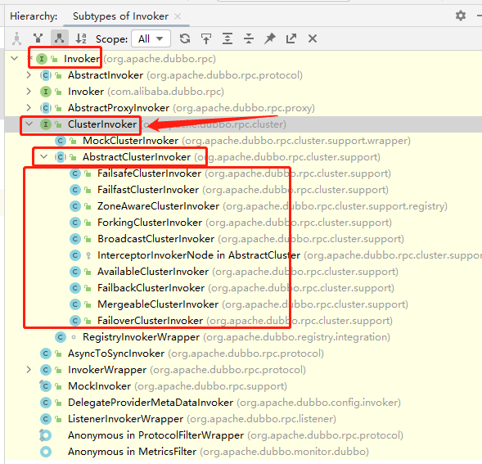The width and height of the screenshot is (482, 464).
Task: Click the Export to Text File icon
Action: coord(291,38)
